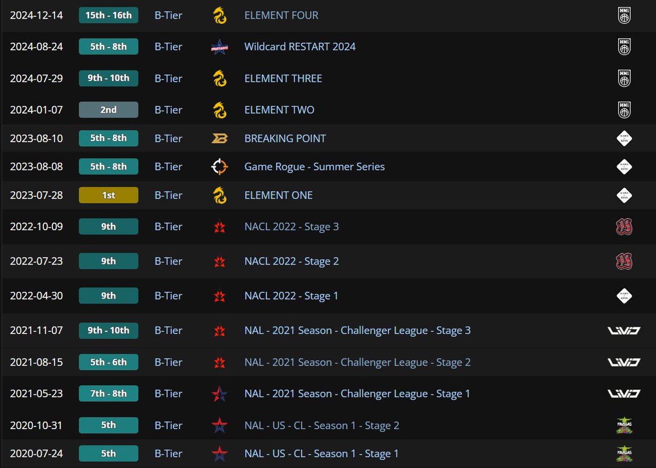The height and width of the screenshot is (468, 656).
Task: Click Favelas logo in Season 1 Stage 1 row
Action: coord(624,454)
